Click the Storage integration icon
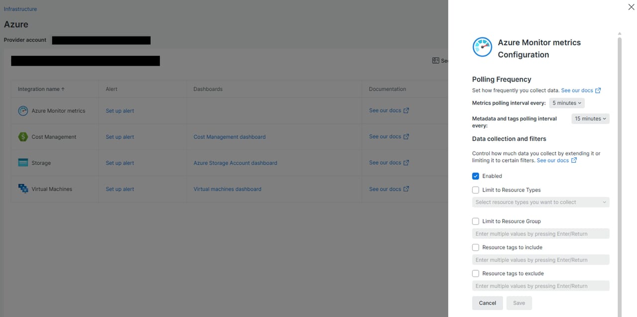 point(23,163)
